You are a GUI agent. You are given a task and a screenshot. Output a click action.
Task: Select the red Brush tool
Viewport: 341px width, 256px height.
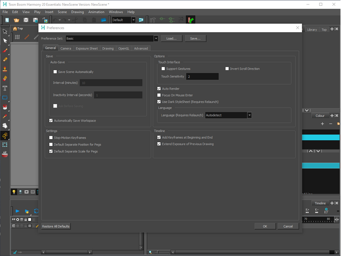pyautogui.click(x=5, y=51)
